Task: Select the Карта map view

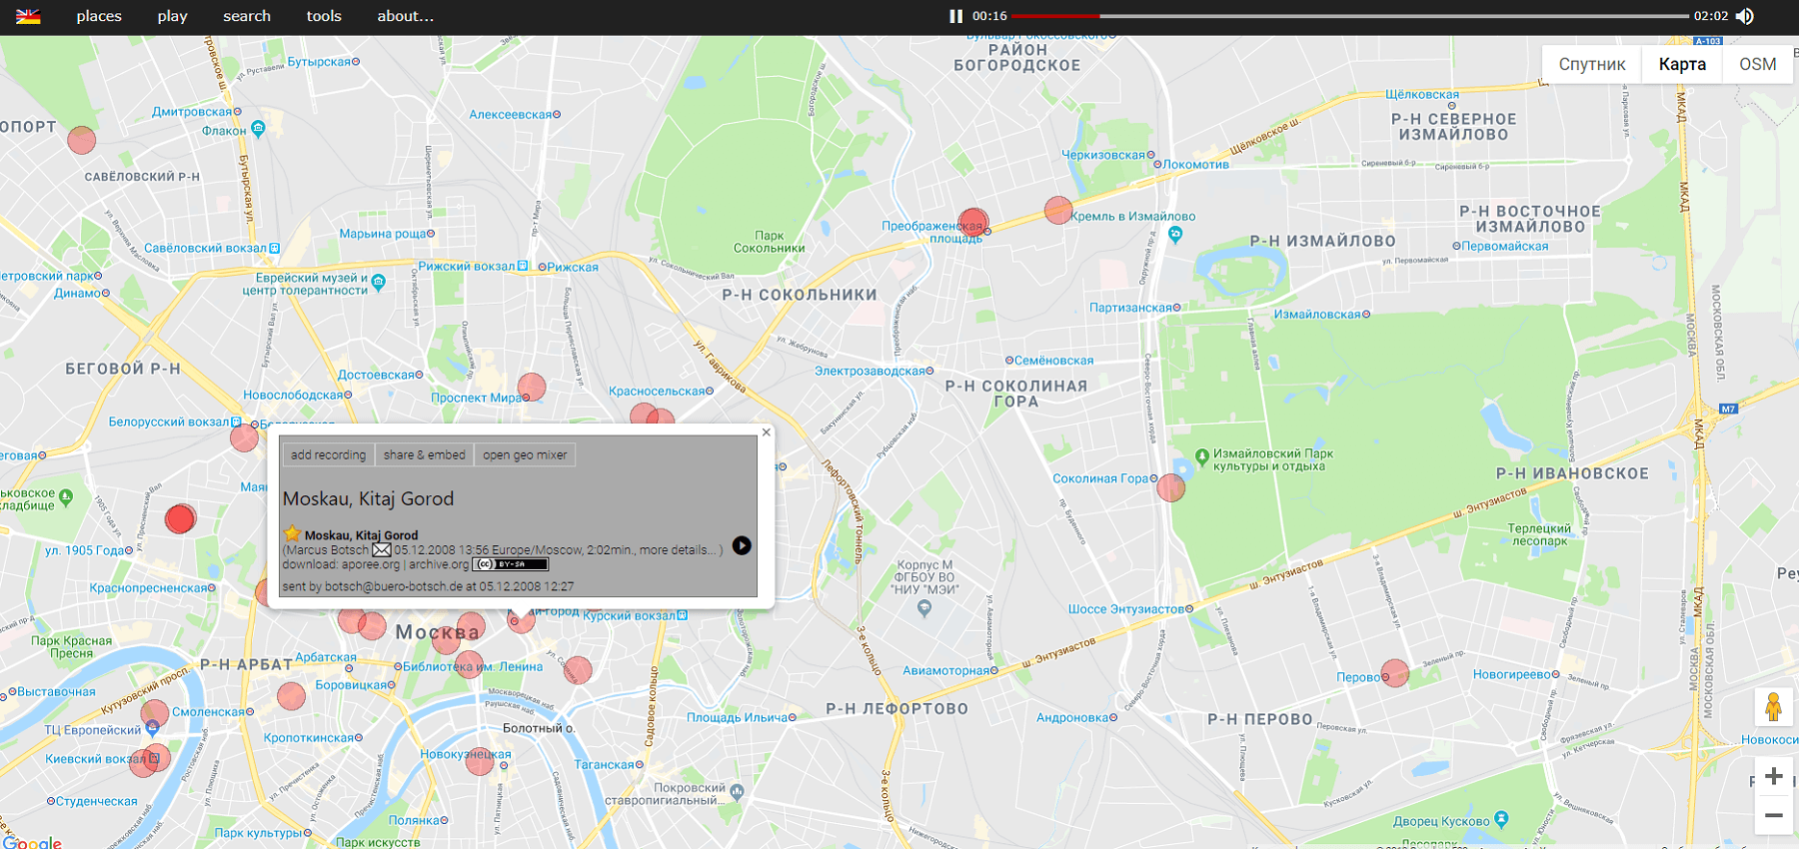Action: (1682, 64)
